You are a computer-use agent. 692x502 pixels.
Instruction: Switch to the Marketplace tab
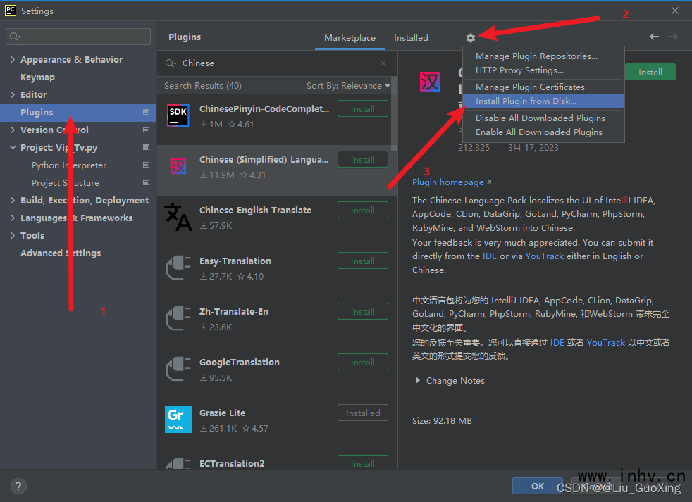[x=350, y=38]
